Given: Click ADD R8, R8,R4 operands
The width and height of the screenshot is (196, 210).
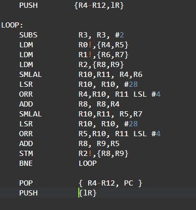Looking at the screenshot, I should tap(99, 104).
